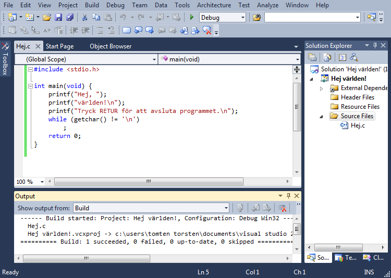Image resolution: width=391 pixels, height=278 pixels.
Task: Move to the next bookmark icon
Action: point(150,30)
